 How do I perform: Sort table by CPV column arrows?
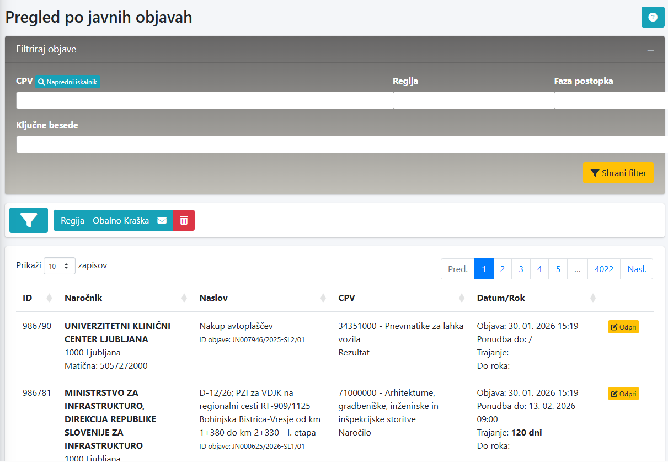click(x=462, y=298)
